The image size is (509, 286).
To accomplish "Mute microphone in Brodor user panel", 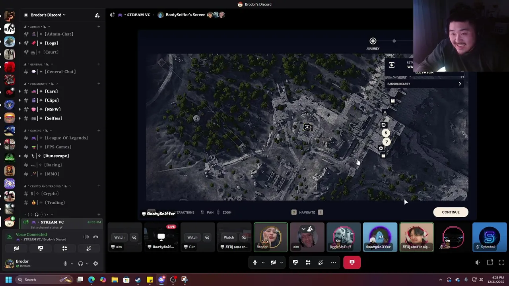I will click(65, 263).
